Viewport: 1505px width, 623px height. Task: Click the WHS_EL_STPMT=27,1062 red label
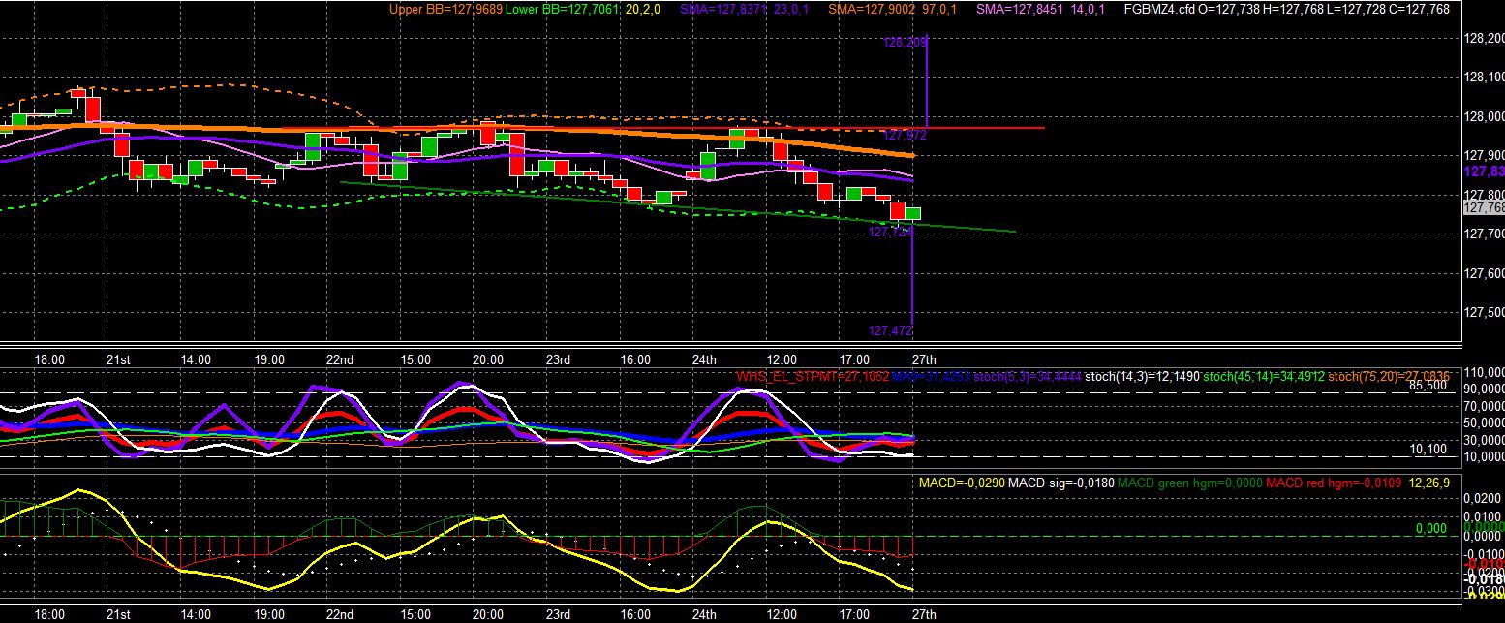(x=813, y=376)
